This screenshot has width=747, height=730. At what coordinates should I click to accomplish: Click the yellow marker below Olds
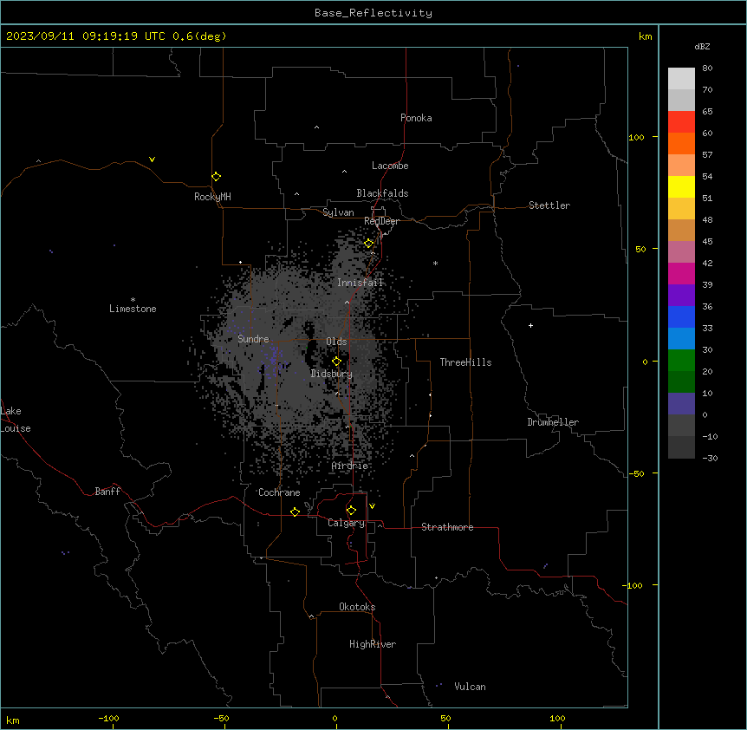click(336, 362)
